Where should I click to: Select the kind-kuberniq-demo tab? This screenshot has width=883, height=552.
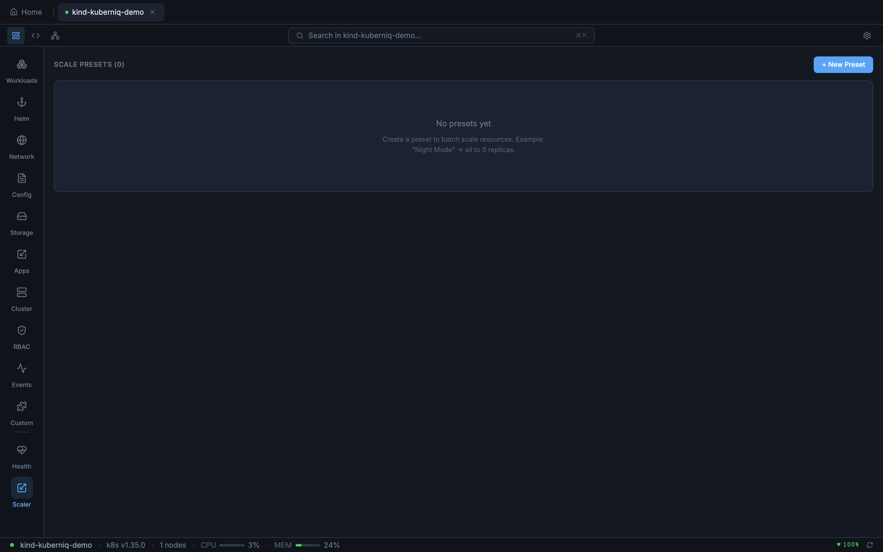click(x=108, y=12)
